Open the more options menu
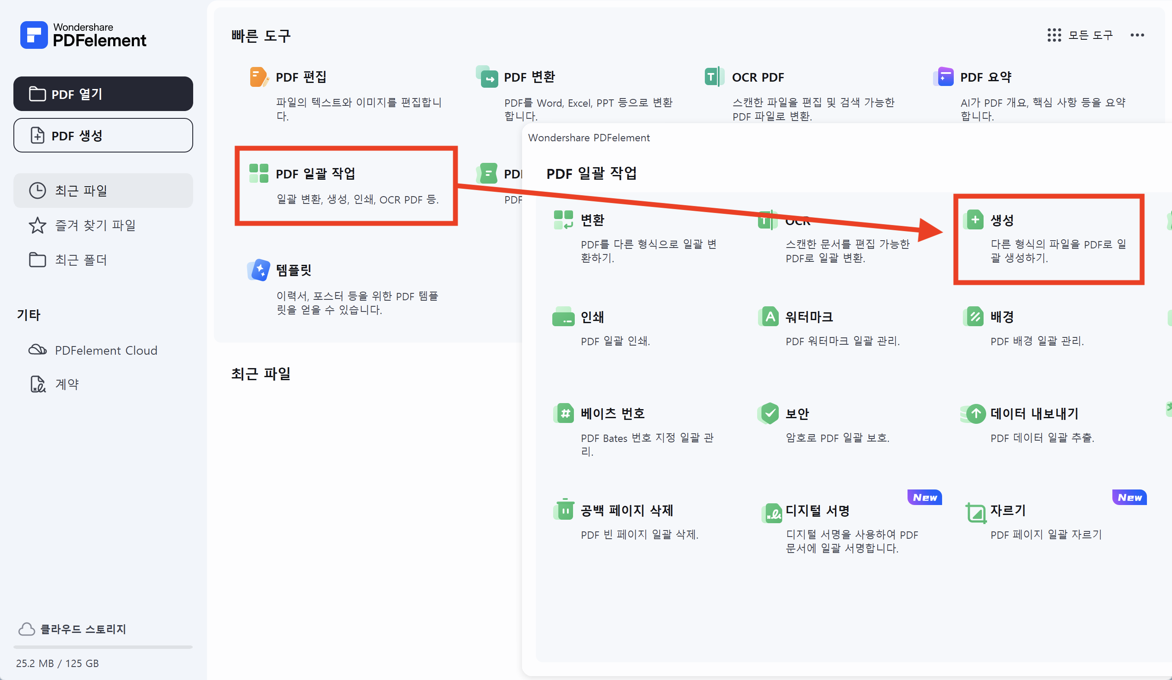This screenshot has width=1172, height=680. pyautogui.click(x=1137, y=35)
